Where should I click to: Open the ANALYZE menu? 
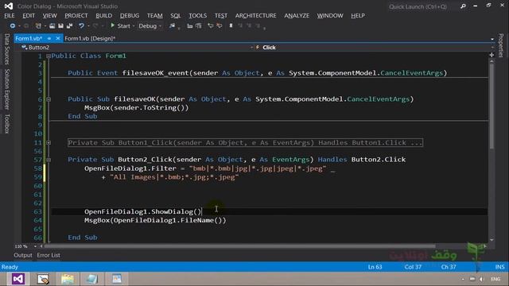pyautogui.click(x=297, y=16)
